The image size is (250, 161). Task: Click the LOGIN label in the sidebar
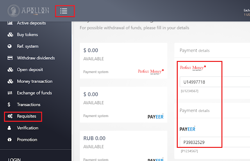[x=14, y=159]
